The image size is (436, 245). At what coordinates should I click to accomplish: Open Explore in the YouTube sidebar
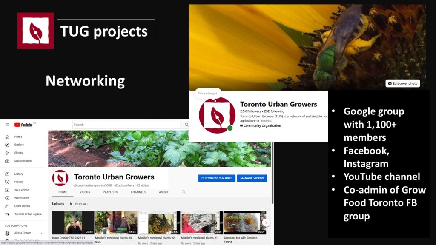[x=19, y=145]
